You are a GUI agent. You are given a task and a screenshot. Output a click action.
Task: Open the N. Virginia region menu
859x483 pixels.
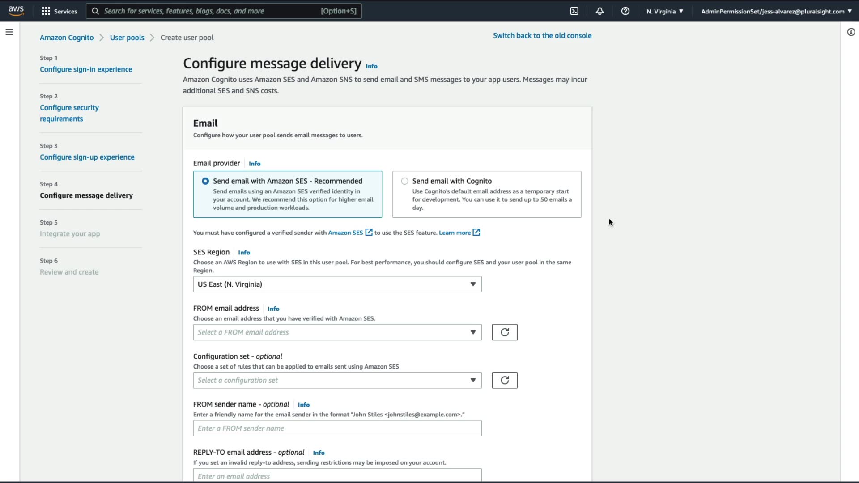click(665, 11)
